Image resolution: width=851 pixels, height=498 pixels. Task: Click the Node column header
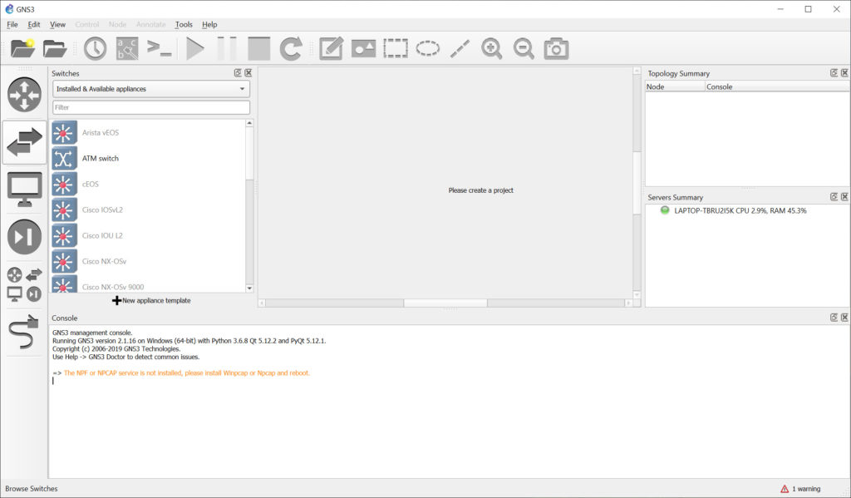coord(675,87)
